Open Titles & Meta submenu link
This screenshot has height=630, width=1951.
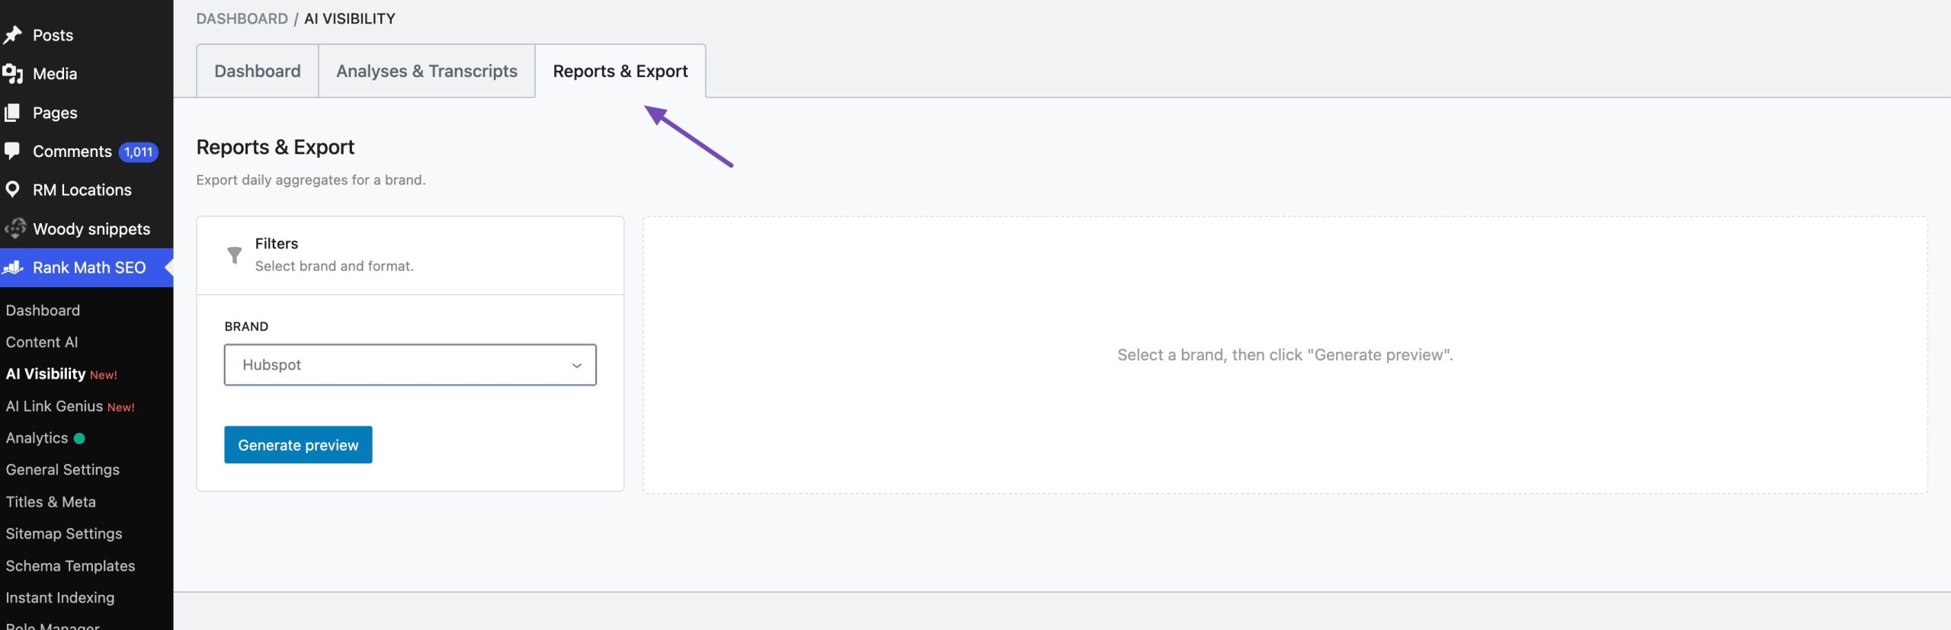[x=51, y=502]
